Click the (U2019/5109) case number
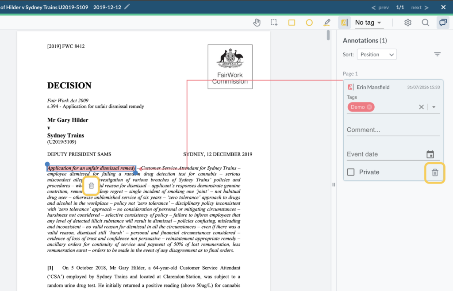The width and height of the screenshot is (453, 291). (61, 142)
